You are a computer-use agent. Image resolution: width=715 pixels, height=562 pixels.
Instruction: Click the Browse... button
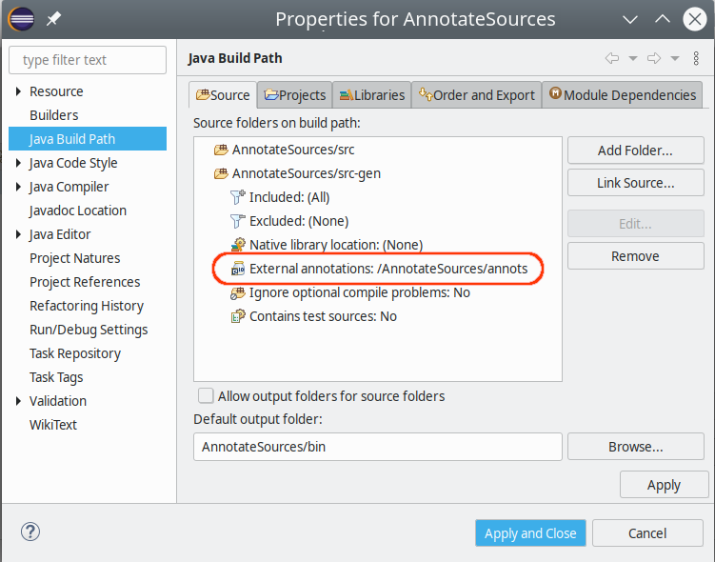(636, 447)
